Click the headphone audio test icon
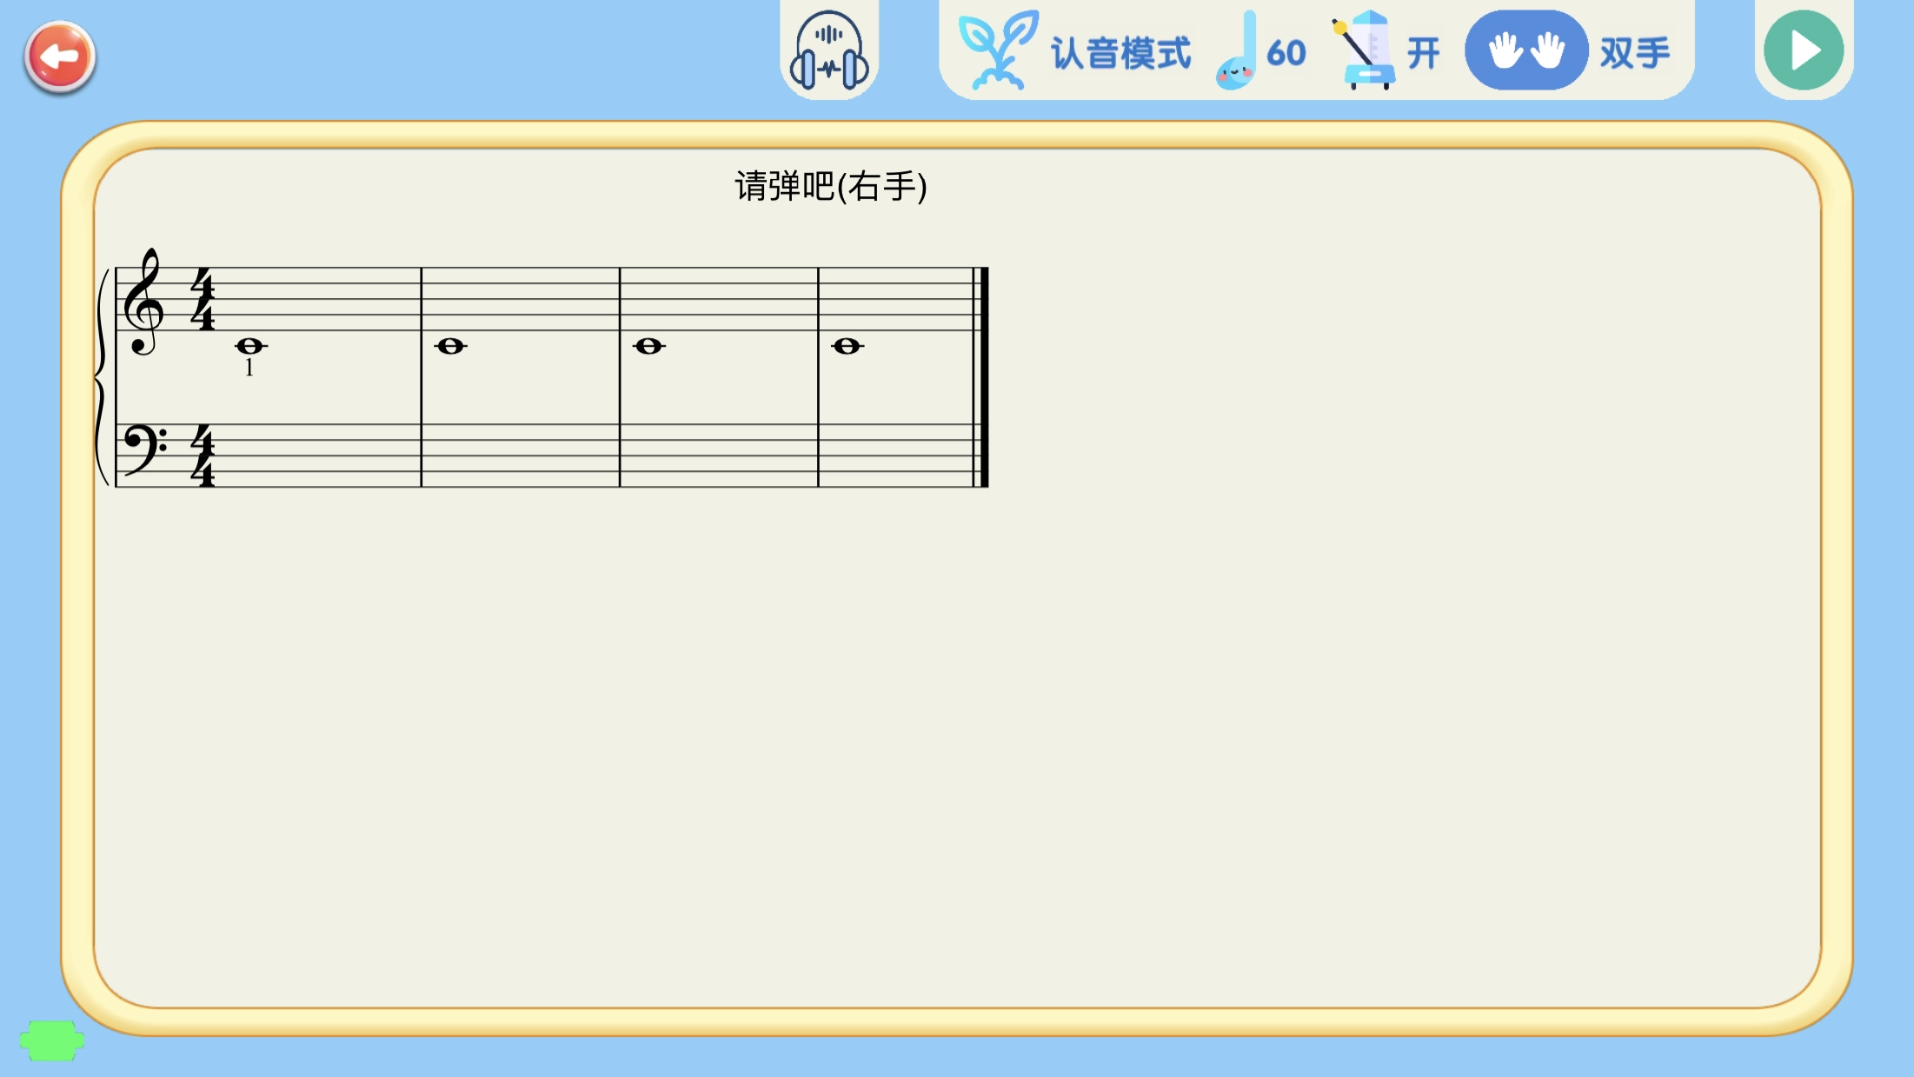Screen dimensions: 1914x1077 (x=829, y=51)
